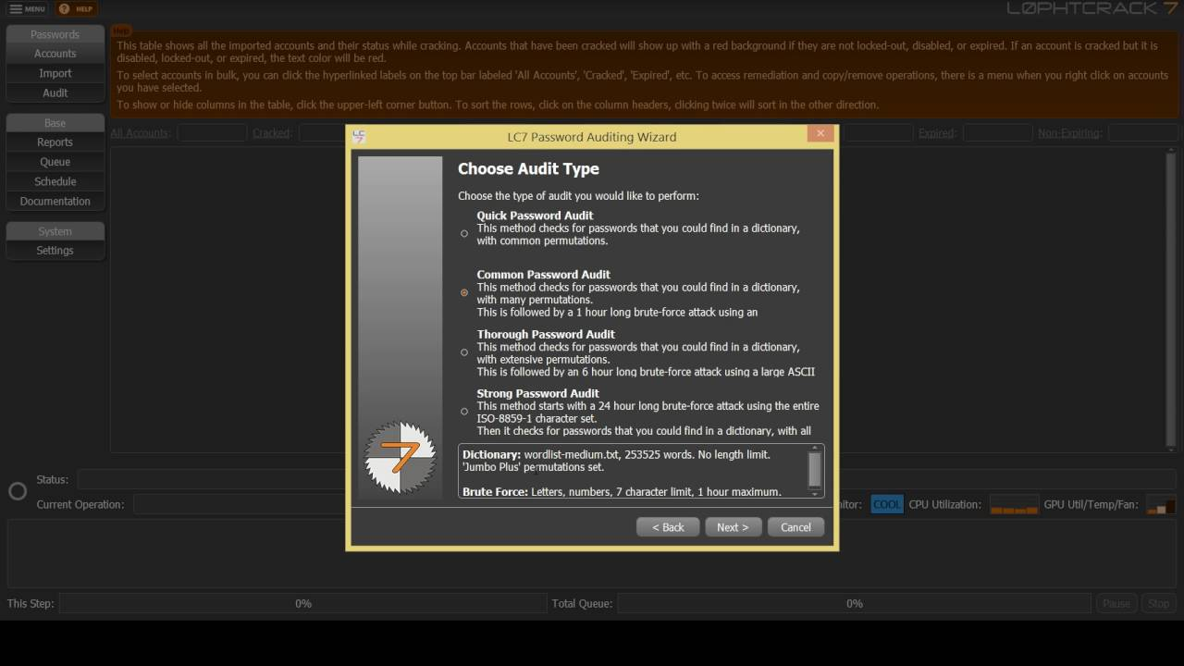Image resolution: width=1184 pixels, height=666 pixels.
Task: Go back with the < Back button
Action: point(667,527)
